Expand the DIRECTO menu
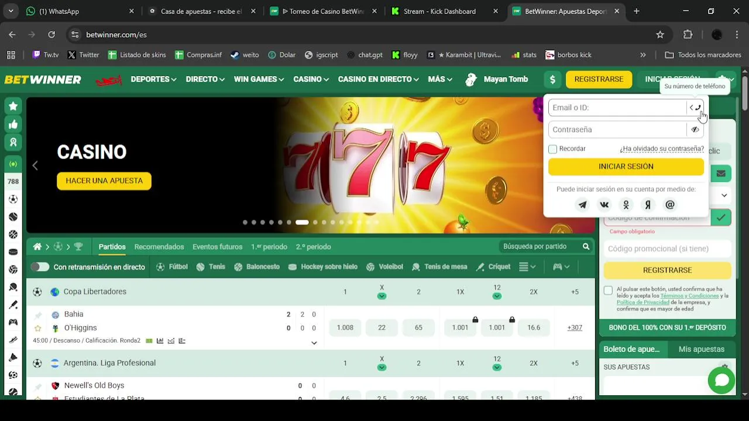749x421 pixels. 205,79
